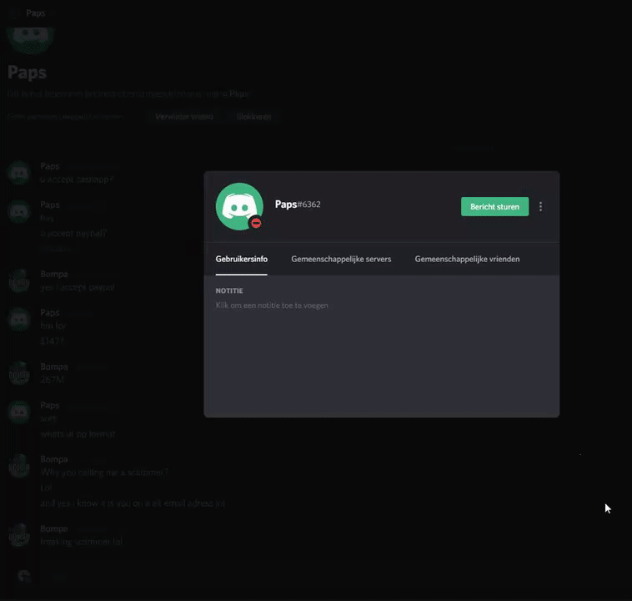The height and width of the screenshot is (601, 632).
Task: Click message "u accept paypal?"
Action: tap(73, 234)
